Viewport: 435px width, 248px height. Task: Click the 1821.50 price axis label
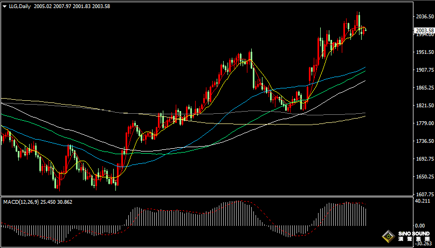pos(424,106)
